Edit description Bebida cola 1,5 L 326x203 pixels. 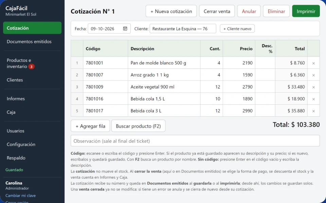pos(164,99)
